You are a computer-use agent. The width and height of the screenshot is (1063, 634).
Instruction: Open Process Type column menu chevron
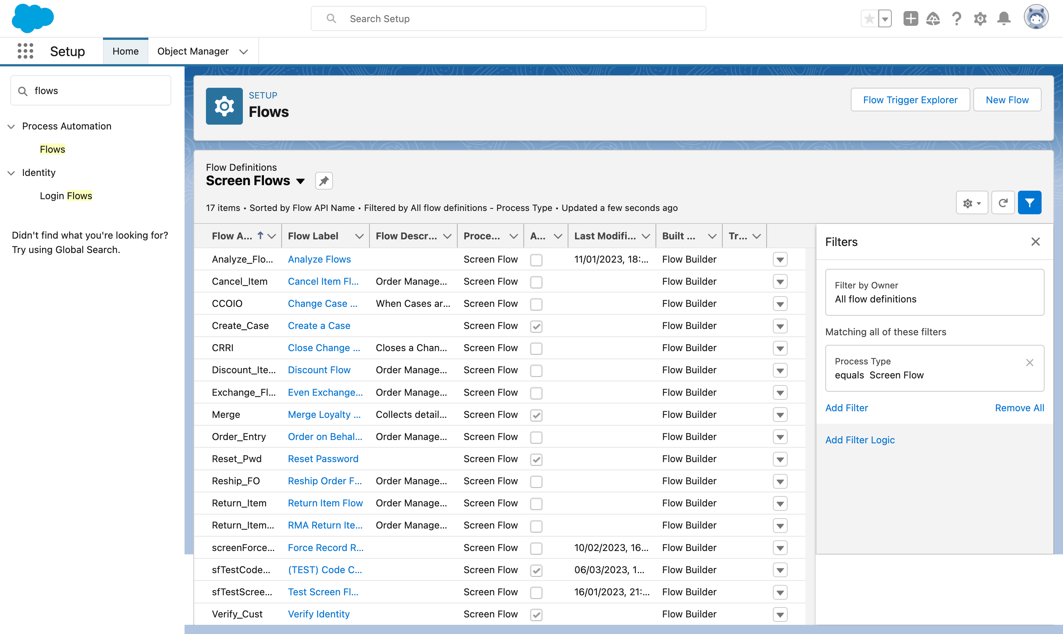point(513,236)
